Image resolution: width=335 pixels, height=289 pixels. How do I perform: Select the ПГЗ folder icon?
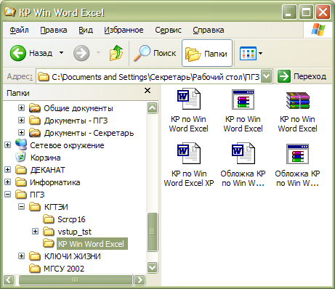[x=21, y=195]
